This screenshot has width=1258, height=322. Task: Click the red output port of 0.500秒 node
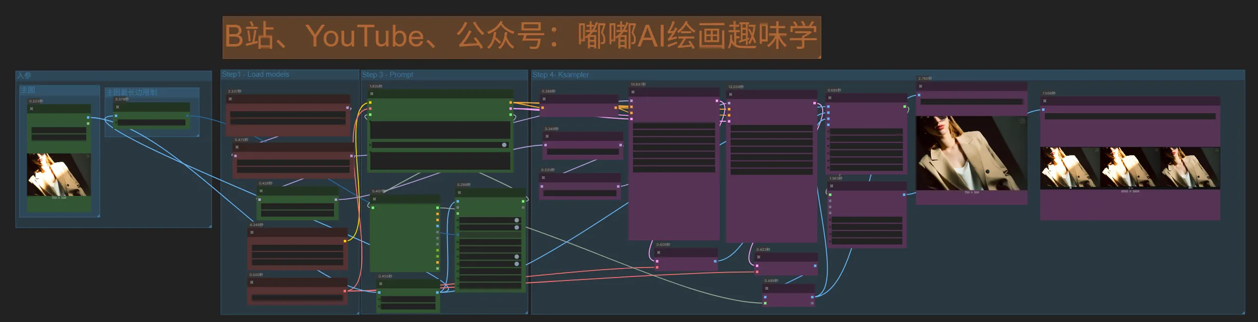pos(345,291)
